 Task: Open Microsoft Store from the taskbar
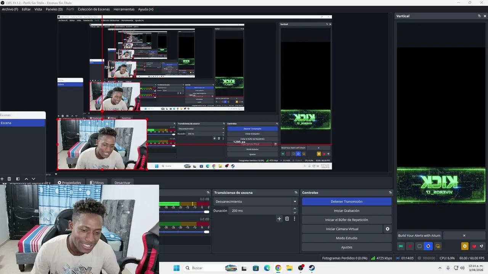tap(256, 268)
